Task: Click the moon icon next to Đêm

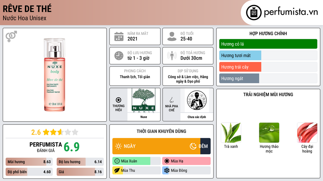Action: click(193, 146)
